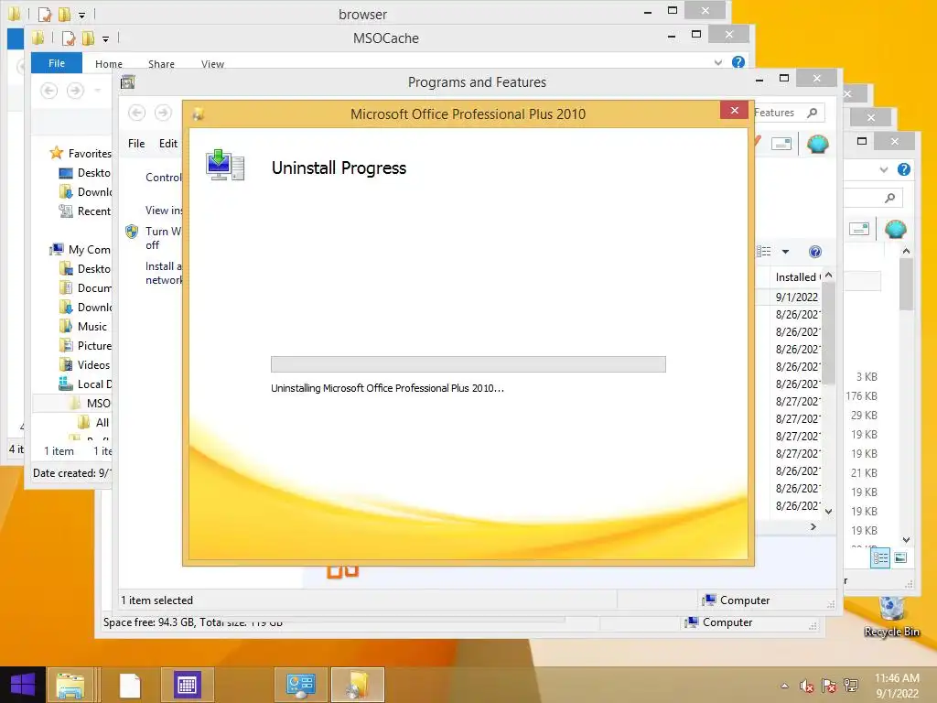Viewport: 937px width, 703px height.
Task: Open the Action Center flag icon
Action: click(x=829, y=686)
